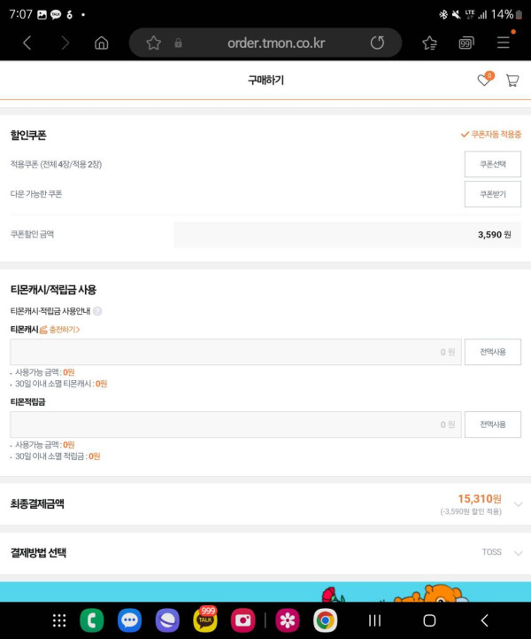Launch Chrome from the dock
The width and height of the screenshot is (531, 639).
(325, 620)
